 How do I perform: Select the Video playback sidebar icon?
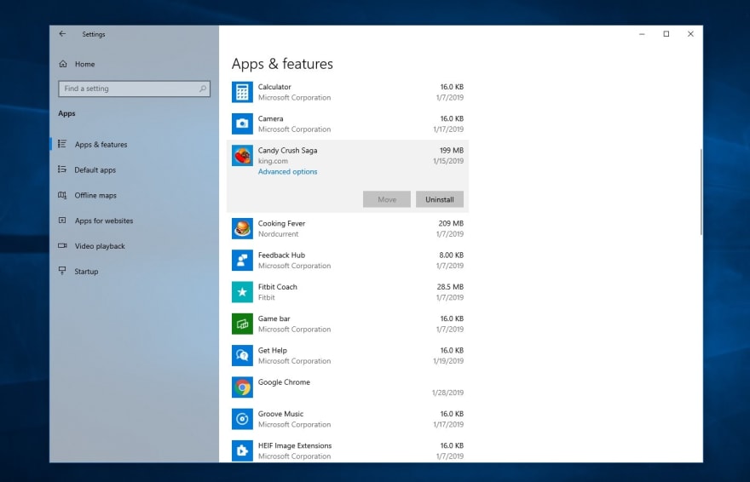pos(62,245)
